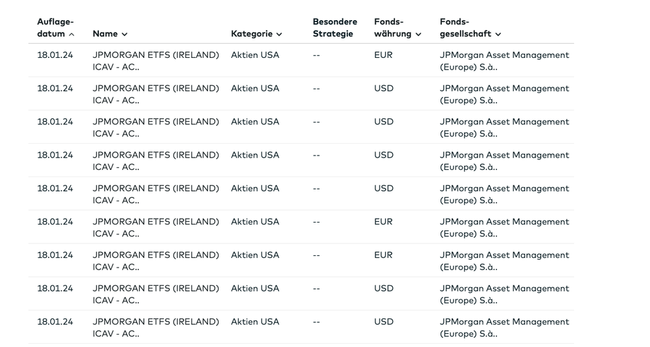This screenshot has width=650, height=347.
Task: Open third JPMORGAN ETFS fund entry
Action: (156, 127)
